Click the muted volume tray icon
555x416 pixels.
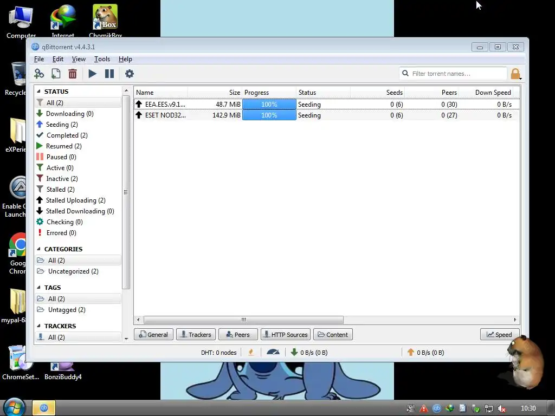(502, 408)
